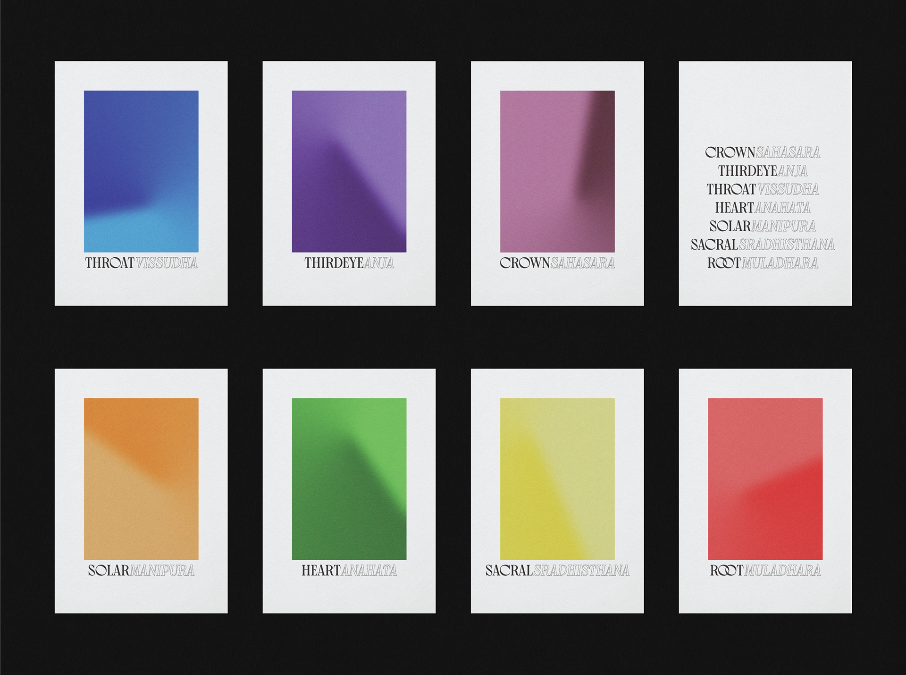Click the CROWN SAHASARA caption under pink card
This screenshot has width=906, height=675.
557,263
